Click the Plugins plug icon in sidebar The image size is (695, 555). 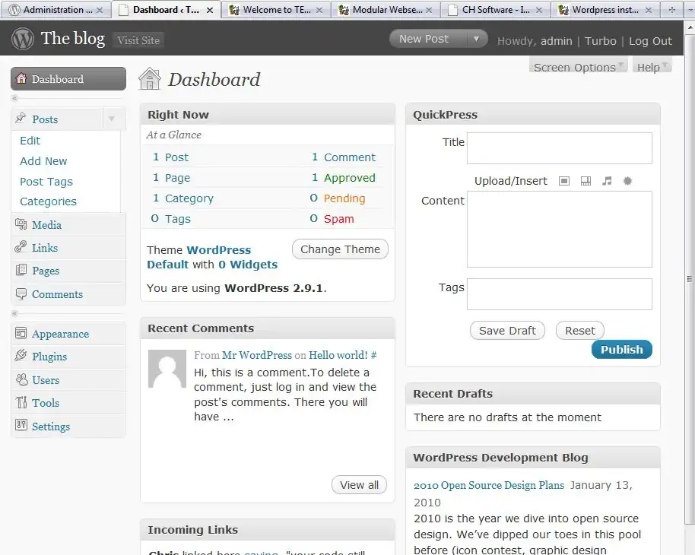coord(21,357)
